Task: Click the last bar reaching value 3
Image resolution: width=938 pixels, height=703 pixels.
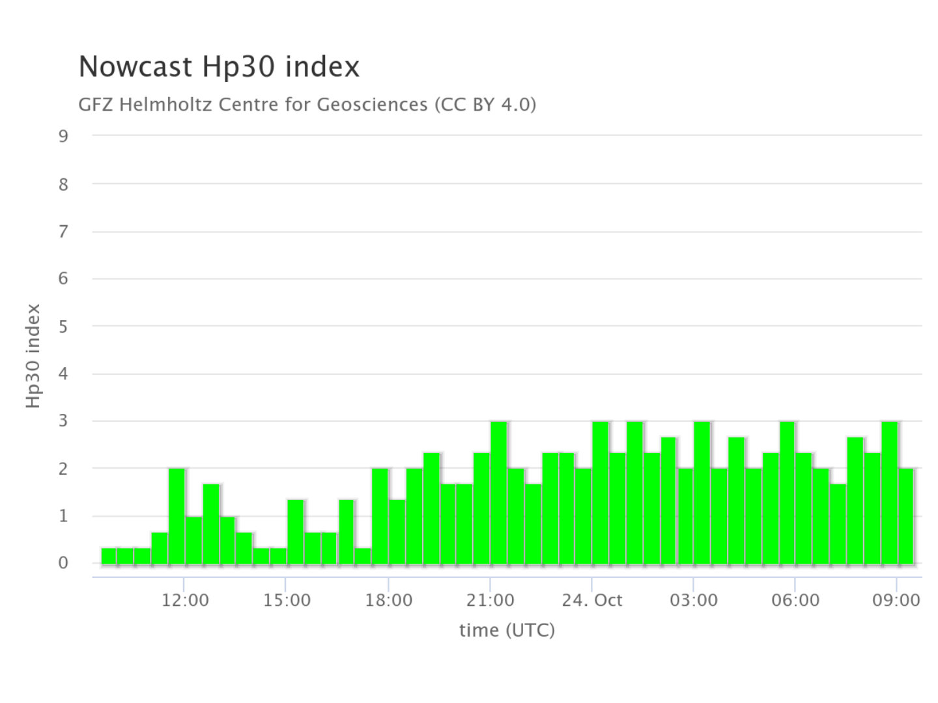Action: tap(889, 492)
